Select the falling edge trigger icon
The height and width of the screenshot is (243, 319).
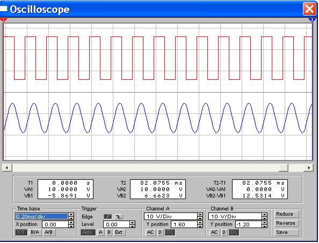[119, 217]
